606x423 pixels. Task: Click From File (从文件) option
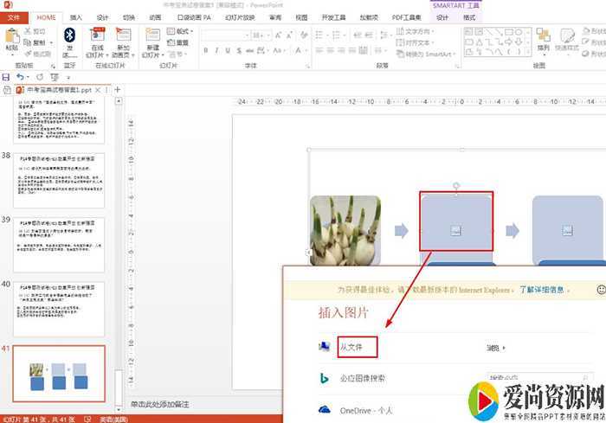click(351, 347)
